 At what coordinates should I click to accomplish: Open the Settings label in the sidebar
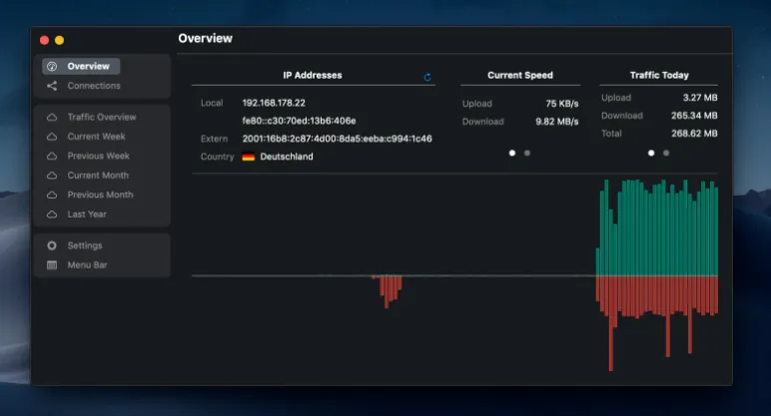pos(85,245)
